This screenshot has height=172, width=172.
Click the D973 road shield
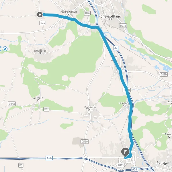point(123,26)
